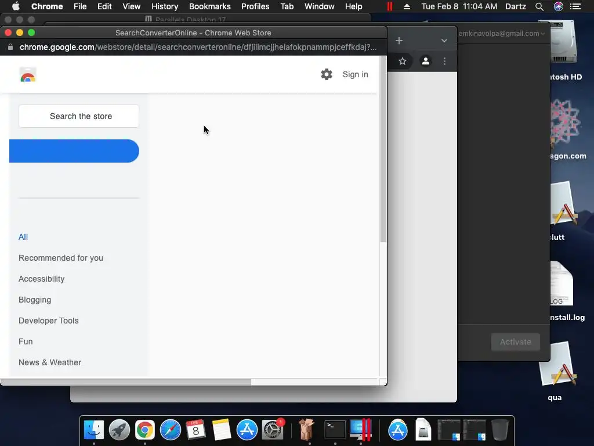
Task: Open Launchpad rocket in the Dock
Action: click(119, 430)
